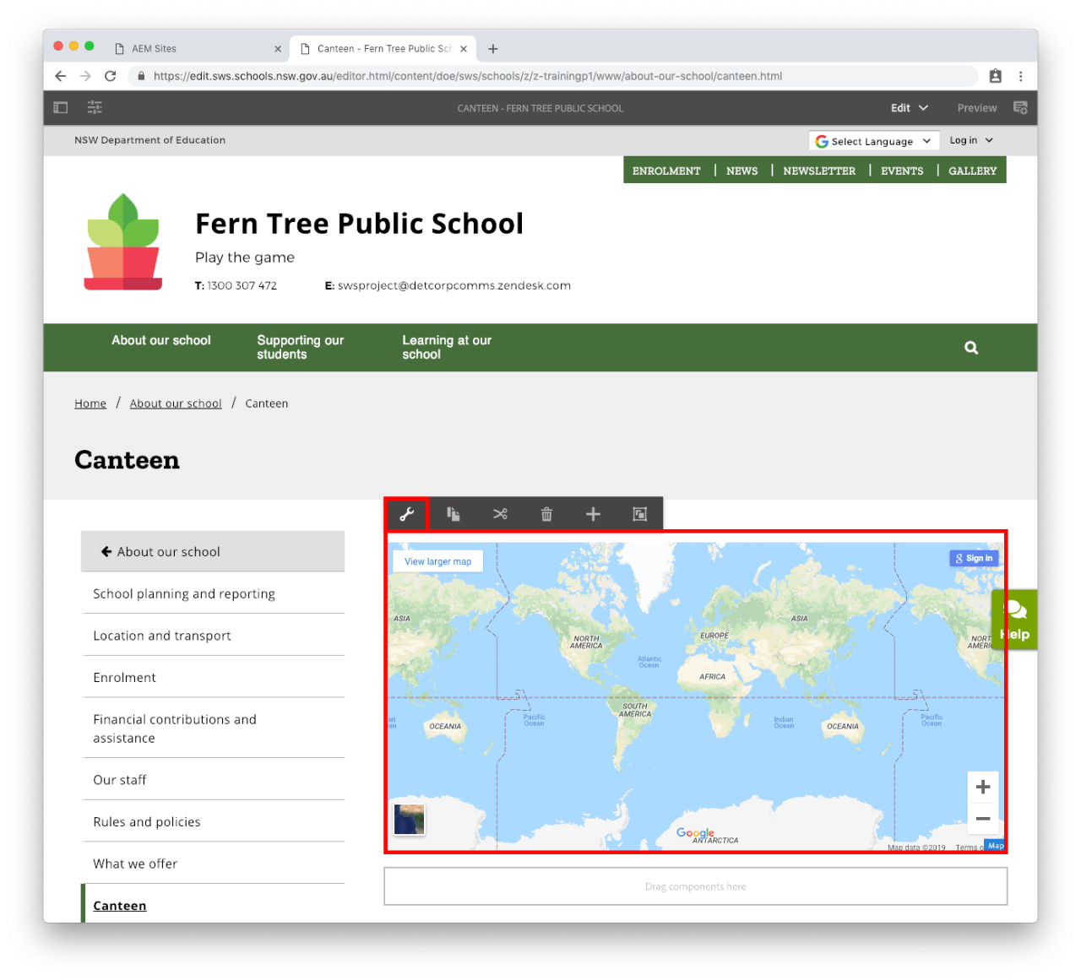This screenshot has height=980, width=1081.
Task: Delete the map component with trash icon
Action: [546, 514]
